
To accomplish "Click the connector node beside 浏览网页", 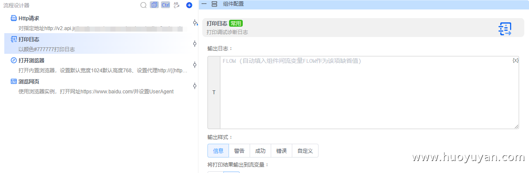I will point(195,86).
